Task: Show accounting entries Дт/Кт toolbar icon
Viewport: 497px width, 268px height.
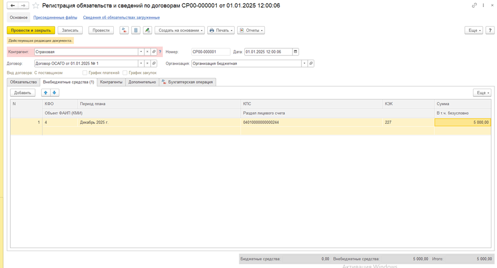Action: point(124,31)
